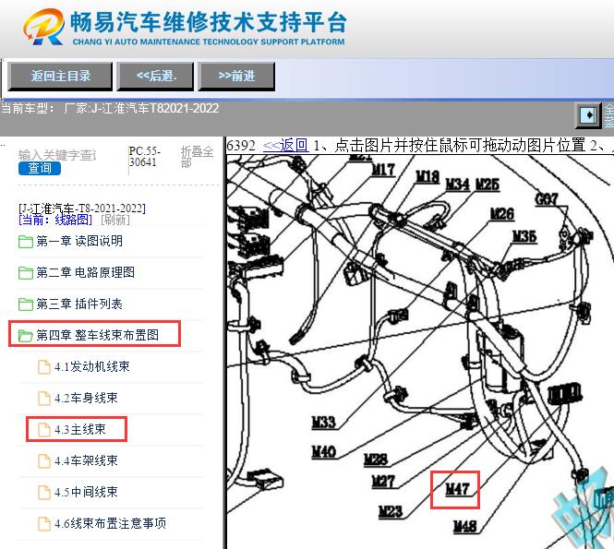Click the 返回主目录 button
This screenshot has width=614, height=549.
pos(60,76)
